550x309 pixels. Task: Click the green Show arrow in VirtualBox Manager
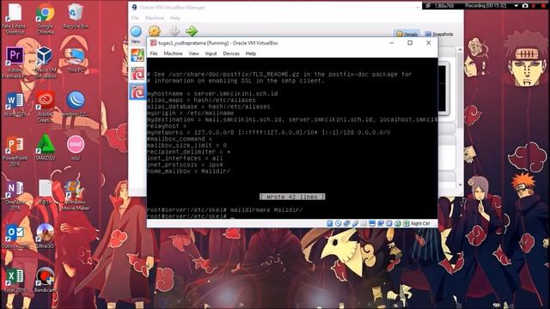192,31
